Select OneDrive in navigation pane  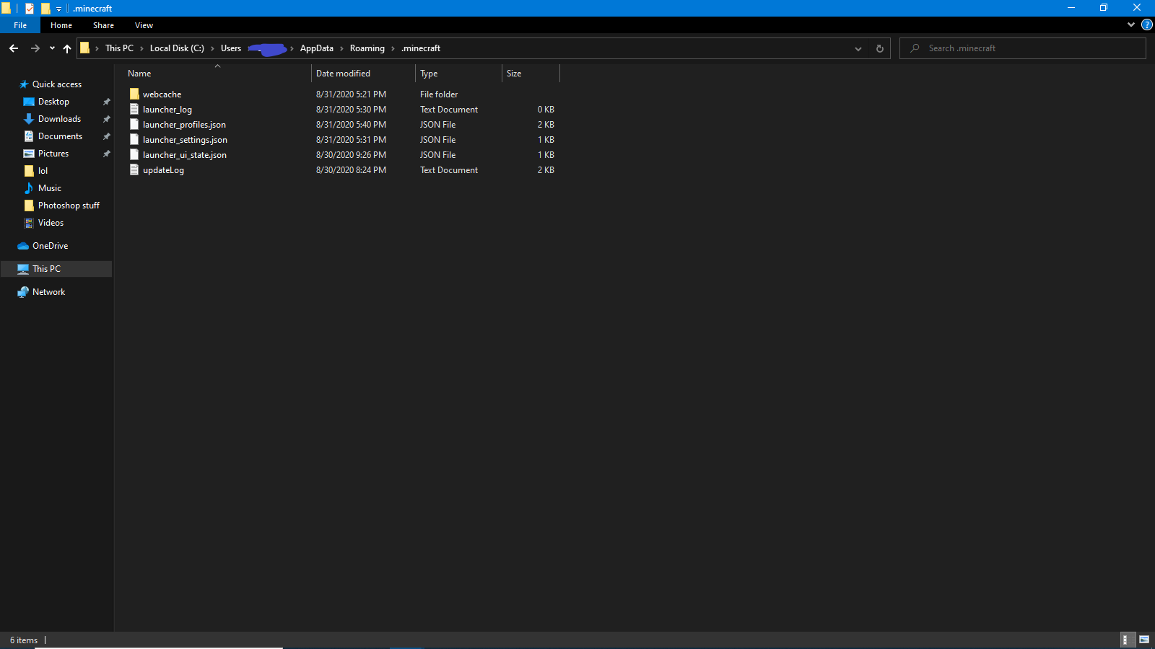pos(50,246)
